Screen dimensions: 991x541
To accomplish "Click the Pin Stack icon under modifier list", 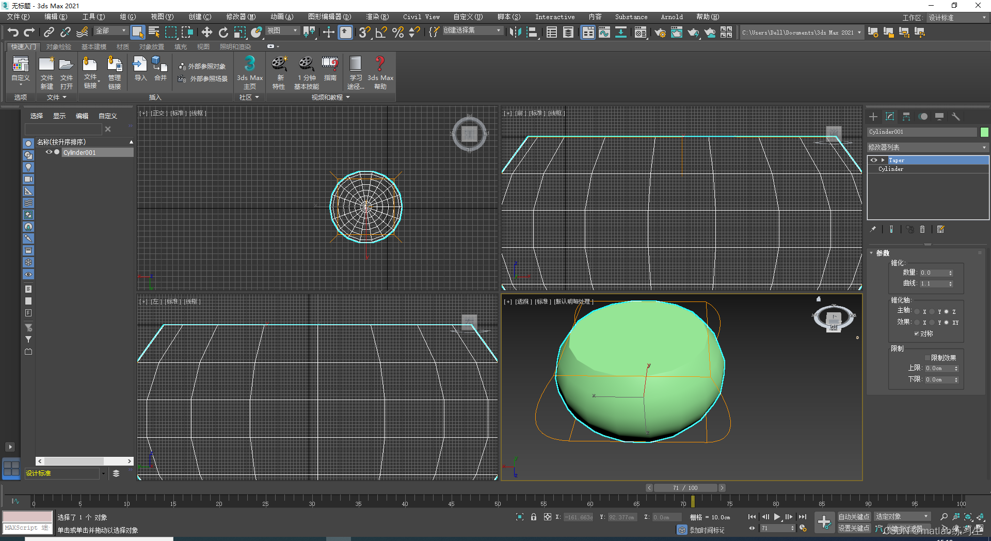I will tap(873, 229).
